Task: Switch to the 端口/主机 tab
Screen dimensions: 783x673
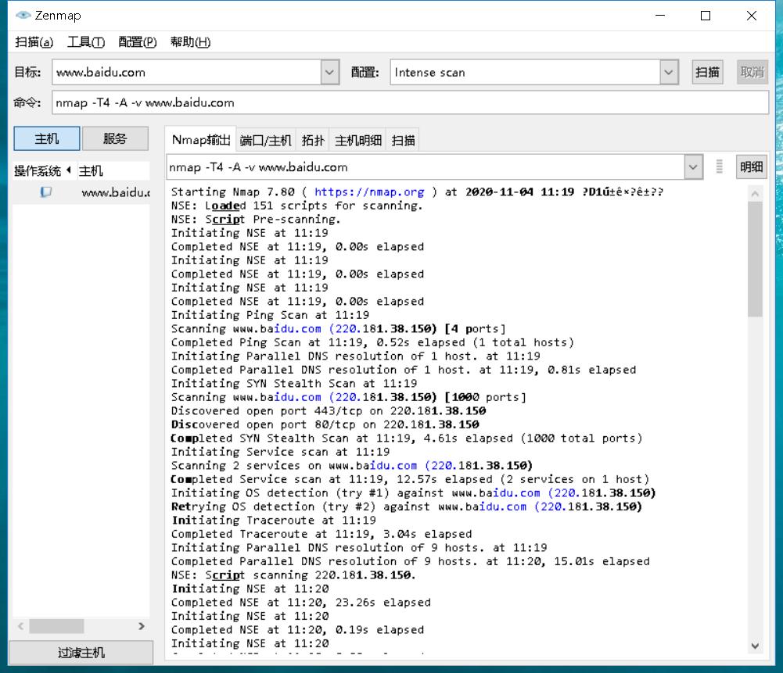Action: point(266,141)
